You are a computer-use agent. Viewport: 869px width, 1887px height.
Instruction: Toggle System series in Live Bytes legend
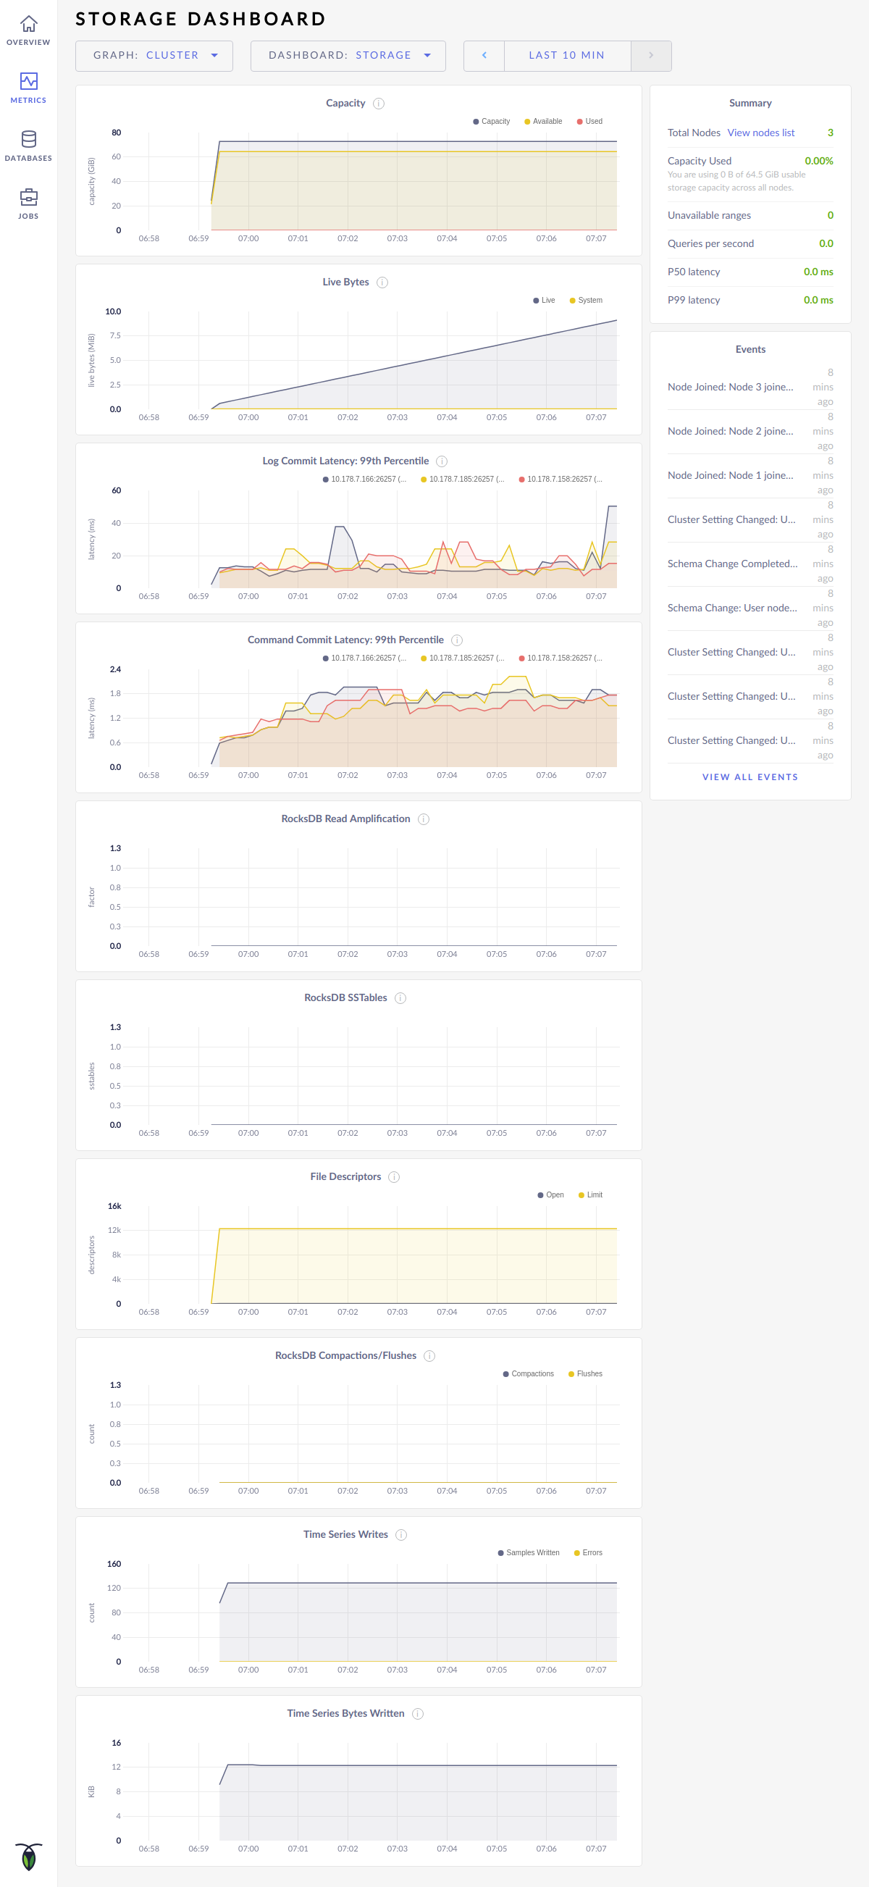[x=587, y=301]
